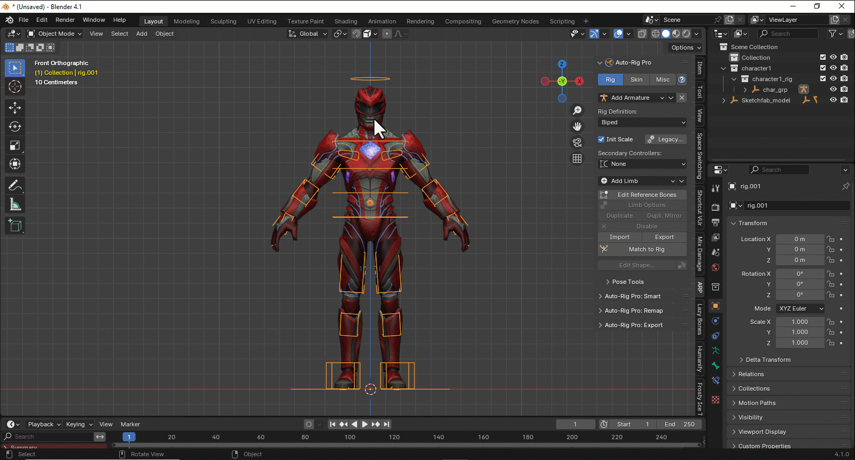Select material preview viewport shading
This screenshot has height=460, width=855.
[x=676, y=34]
